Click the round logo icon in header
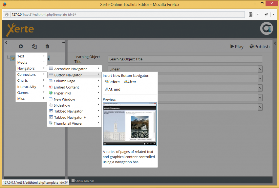Screen dimensions: 279x188 (x=266, y=28)
